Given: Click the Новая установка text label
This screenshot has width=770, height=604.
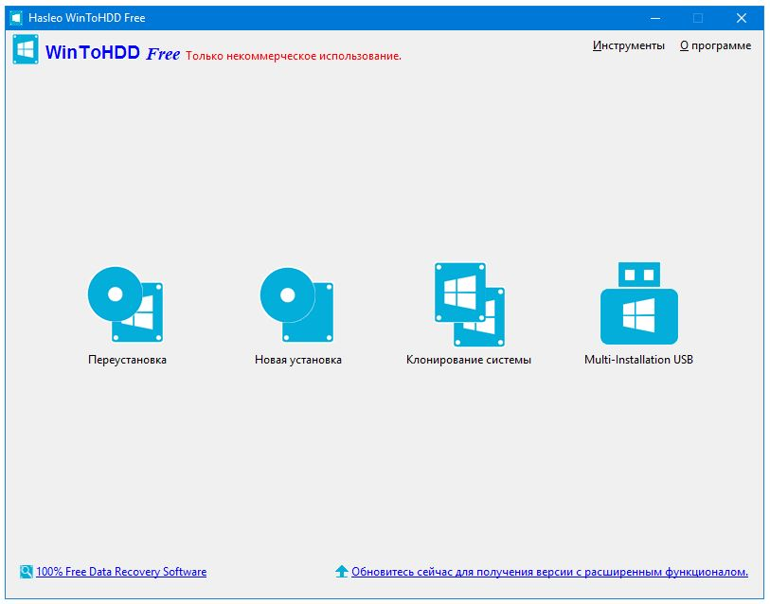Looking at the screenshot, I should (x=296, y=359).
